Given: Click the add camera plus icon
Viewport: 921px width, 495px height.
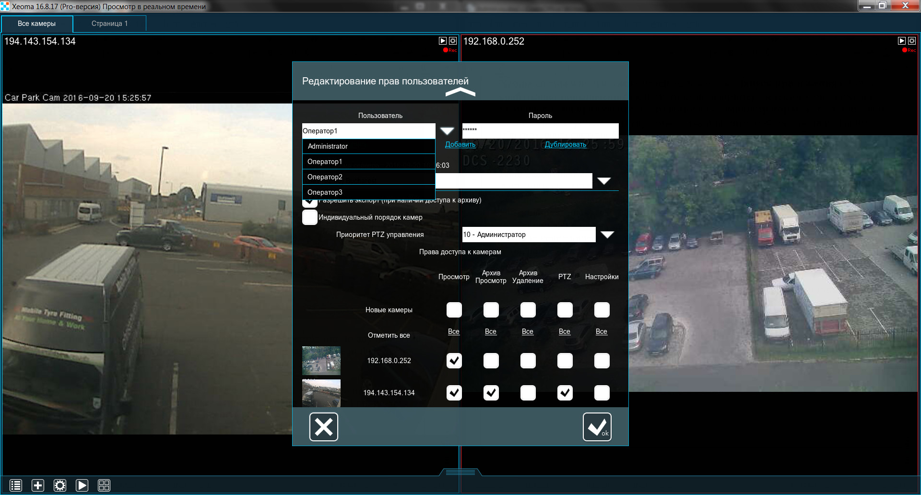Looking at the screenshot, I should click(38, 485).
